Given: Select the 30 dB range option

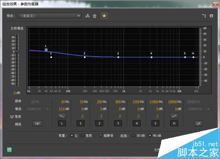Looking at the screenshot, I should [x=133, y=136].
